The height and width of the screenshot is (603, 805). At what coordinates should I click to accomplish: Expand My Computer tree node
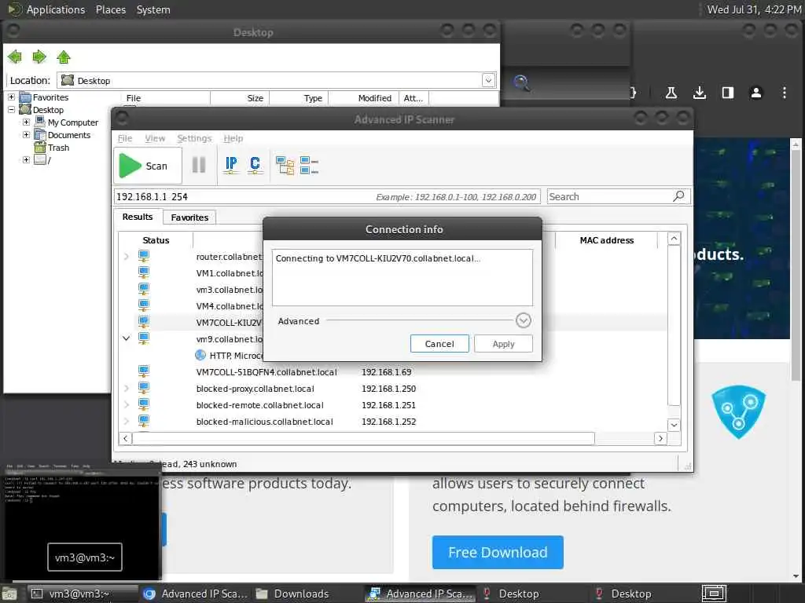[x=26, y=122]
